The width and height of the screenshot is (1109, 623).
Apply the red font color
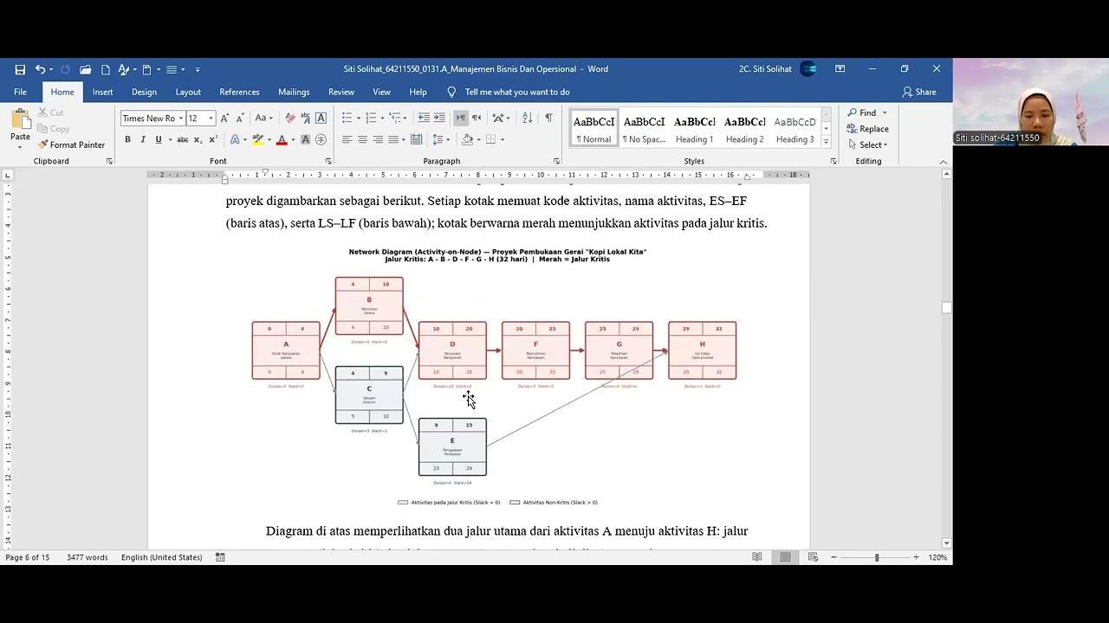(282, 139)
